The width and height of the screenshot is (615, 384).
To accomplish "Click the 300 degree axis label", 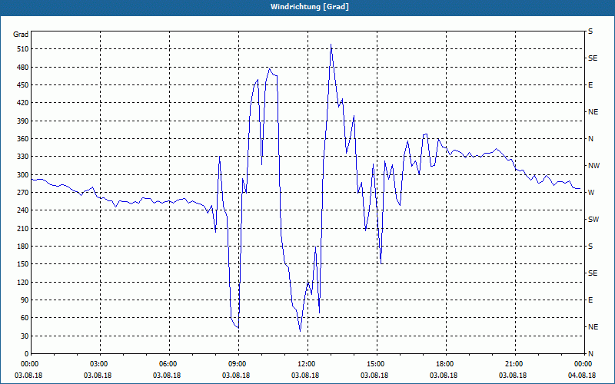I will coord(23,174).
